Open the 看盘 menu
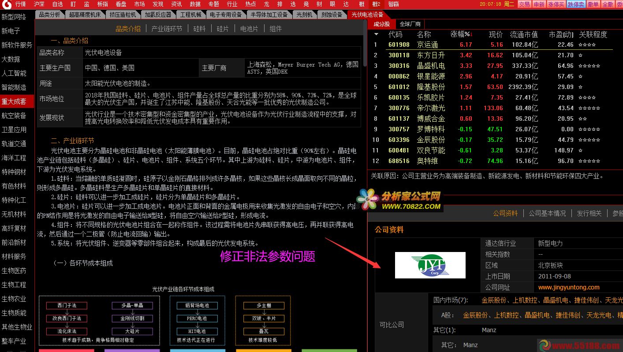This screenshot has width=623, height=352. 121,4
